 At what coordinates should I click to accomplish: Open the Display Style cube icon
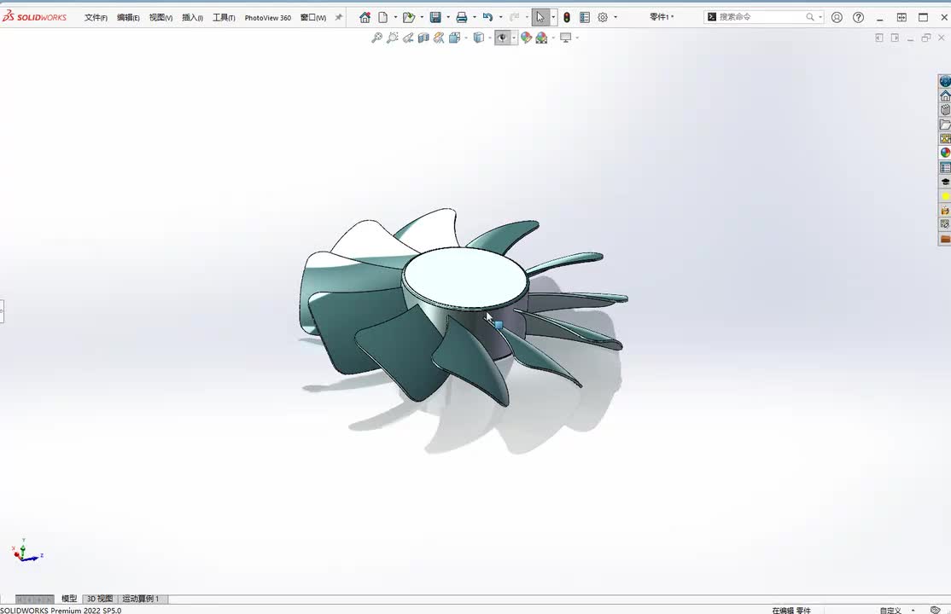[x=479, y=38]
